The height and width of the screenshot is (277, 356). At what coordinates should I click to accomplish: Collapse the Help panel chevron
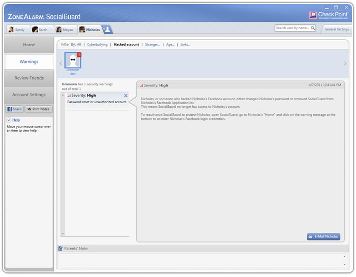coord(9,120)
